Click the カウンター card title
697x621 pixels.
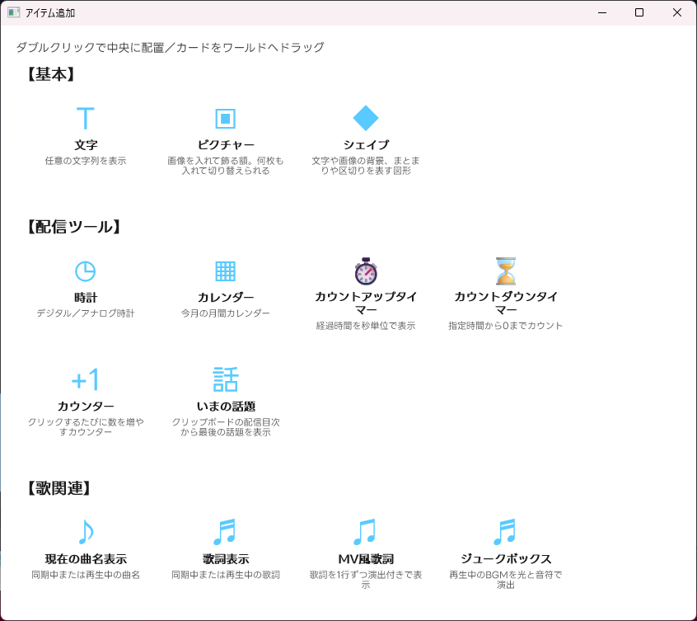click(86, 406)
